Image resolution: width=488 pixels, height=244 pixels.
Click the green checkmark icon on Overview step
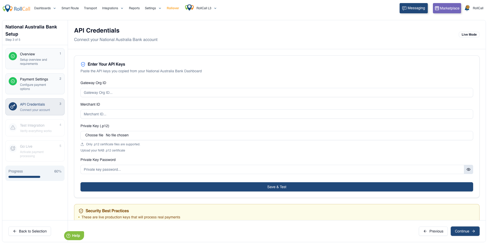pyautogui.click(x=13, y=56)
